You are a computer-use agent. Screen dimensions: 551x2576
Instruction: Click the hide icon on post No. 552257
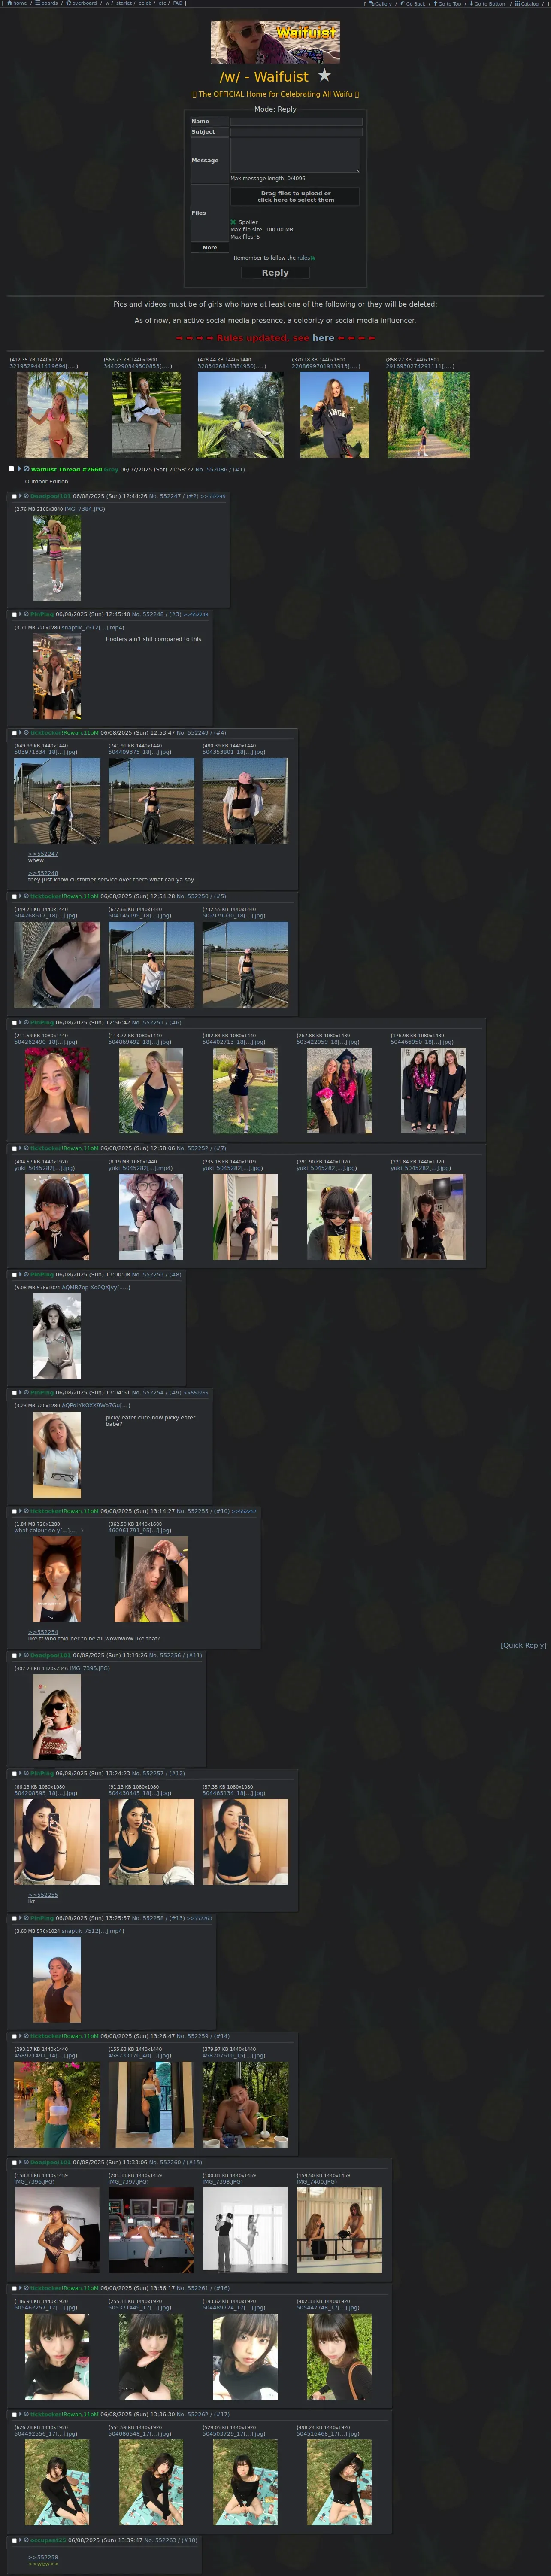coord(26,1773)
